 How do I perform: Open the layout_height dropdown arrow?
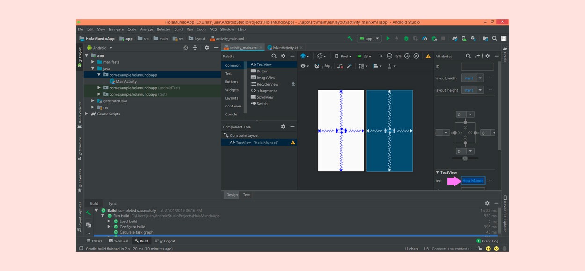pyautogui.click(x=480, y=90)
